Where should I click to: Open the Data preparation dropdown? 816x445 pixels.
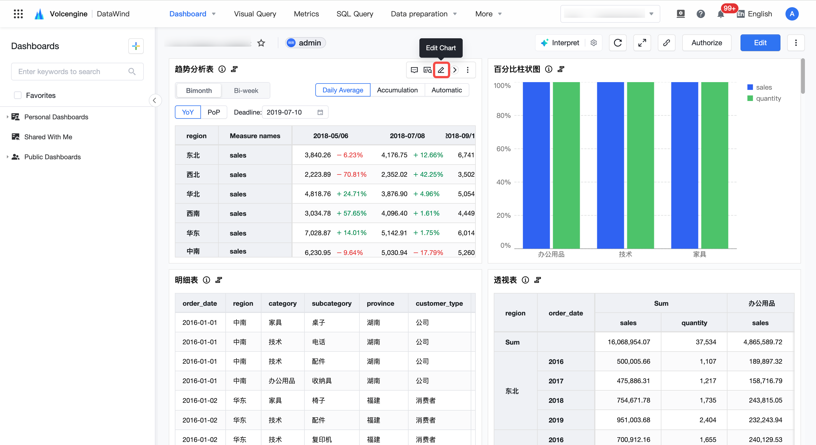pos(424,14)
